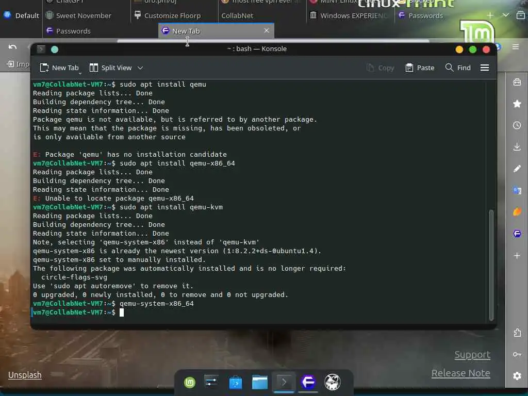
Task: Click 'sudo apt install qemu-kvm' command text
Action: coord(171,207)
